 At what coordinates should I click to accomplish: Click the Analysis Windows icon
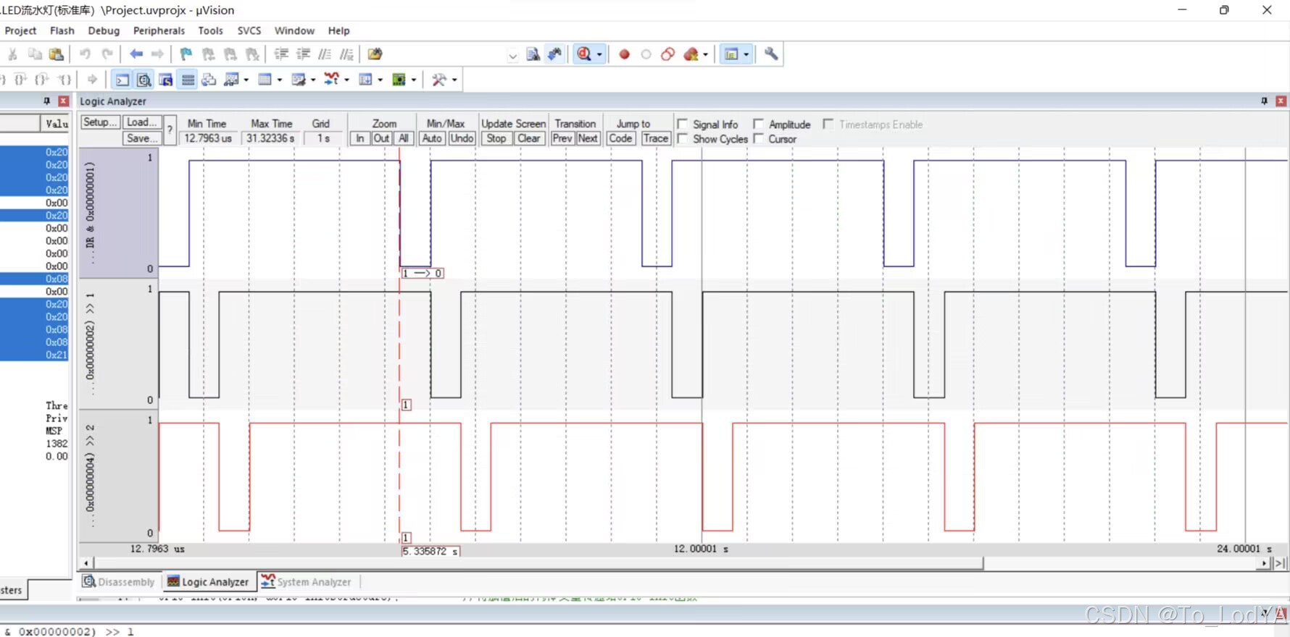(331, 80)
